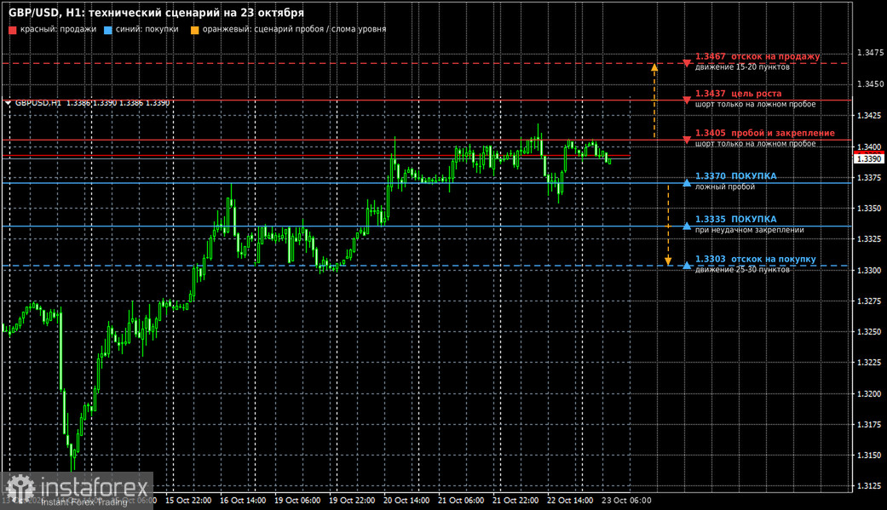Click the '1.3437 цель роста' level label

tap(738, 94)
